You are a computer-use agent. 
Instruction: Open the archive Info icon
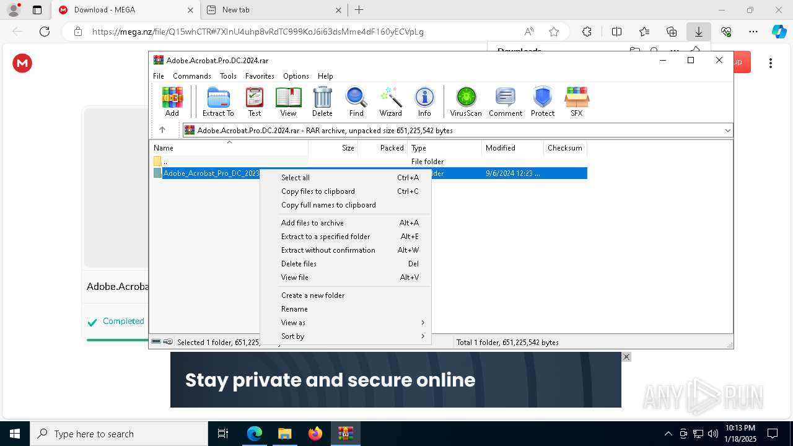424,102
